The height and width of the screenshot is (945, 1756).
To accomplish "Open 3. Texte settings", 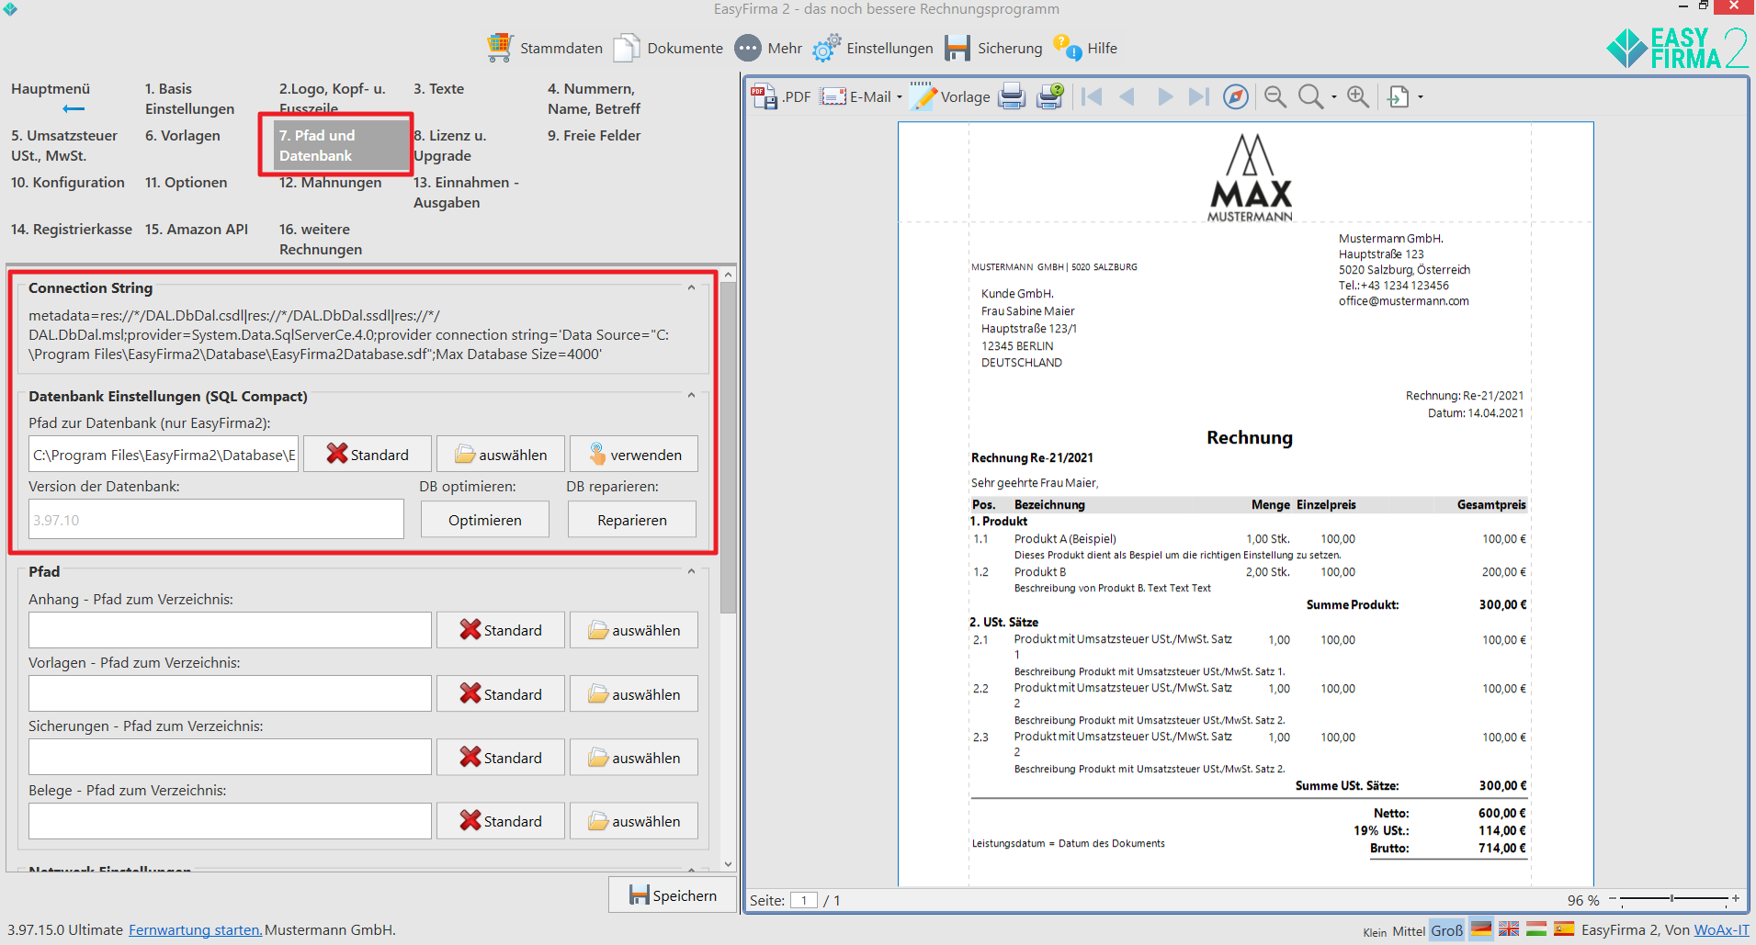I will [438, 89].
